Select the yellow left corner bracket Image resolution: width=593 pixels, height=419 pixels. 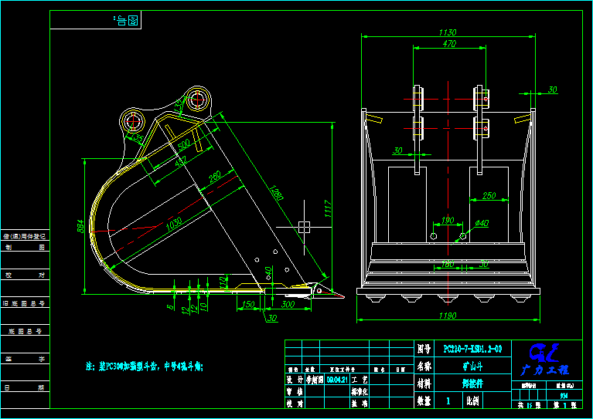tap(374, 118)
